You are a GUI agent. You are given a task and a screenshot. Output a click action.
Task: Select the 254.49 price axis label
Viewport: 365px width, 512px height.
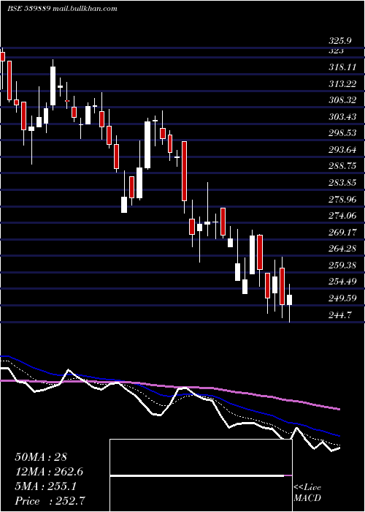[x=342, y=282]
